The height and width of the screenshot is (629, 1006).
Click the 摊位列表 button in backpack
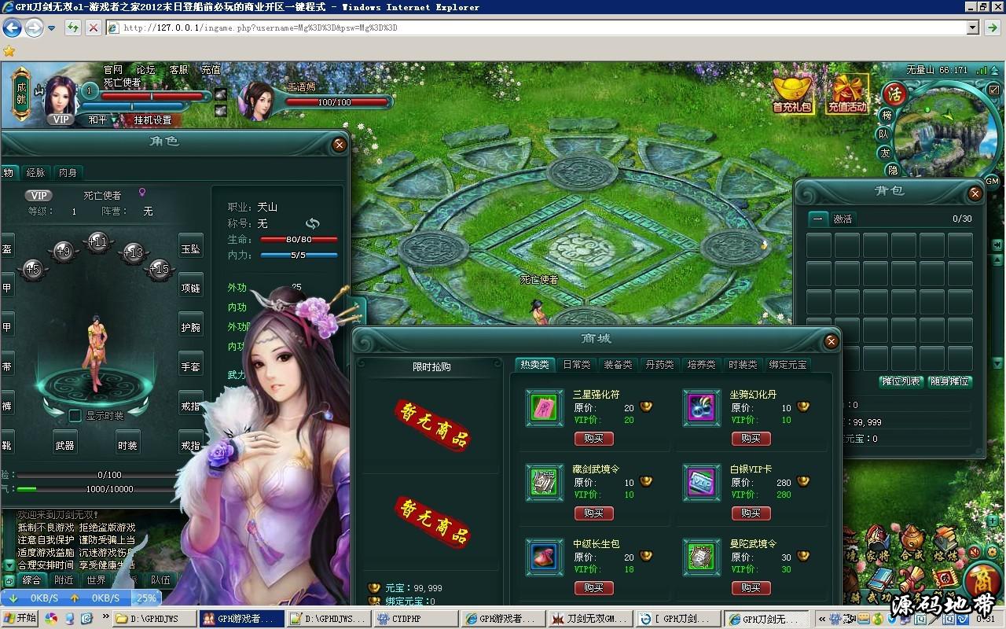pyautogui.click(x=900, y=381)
